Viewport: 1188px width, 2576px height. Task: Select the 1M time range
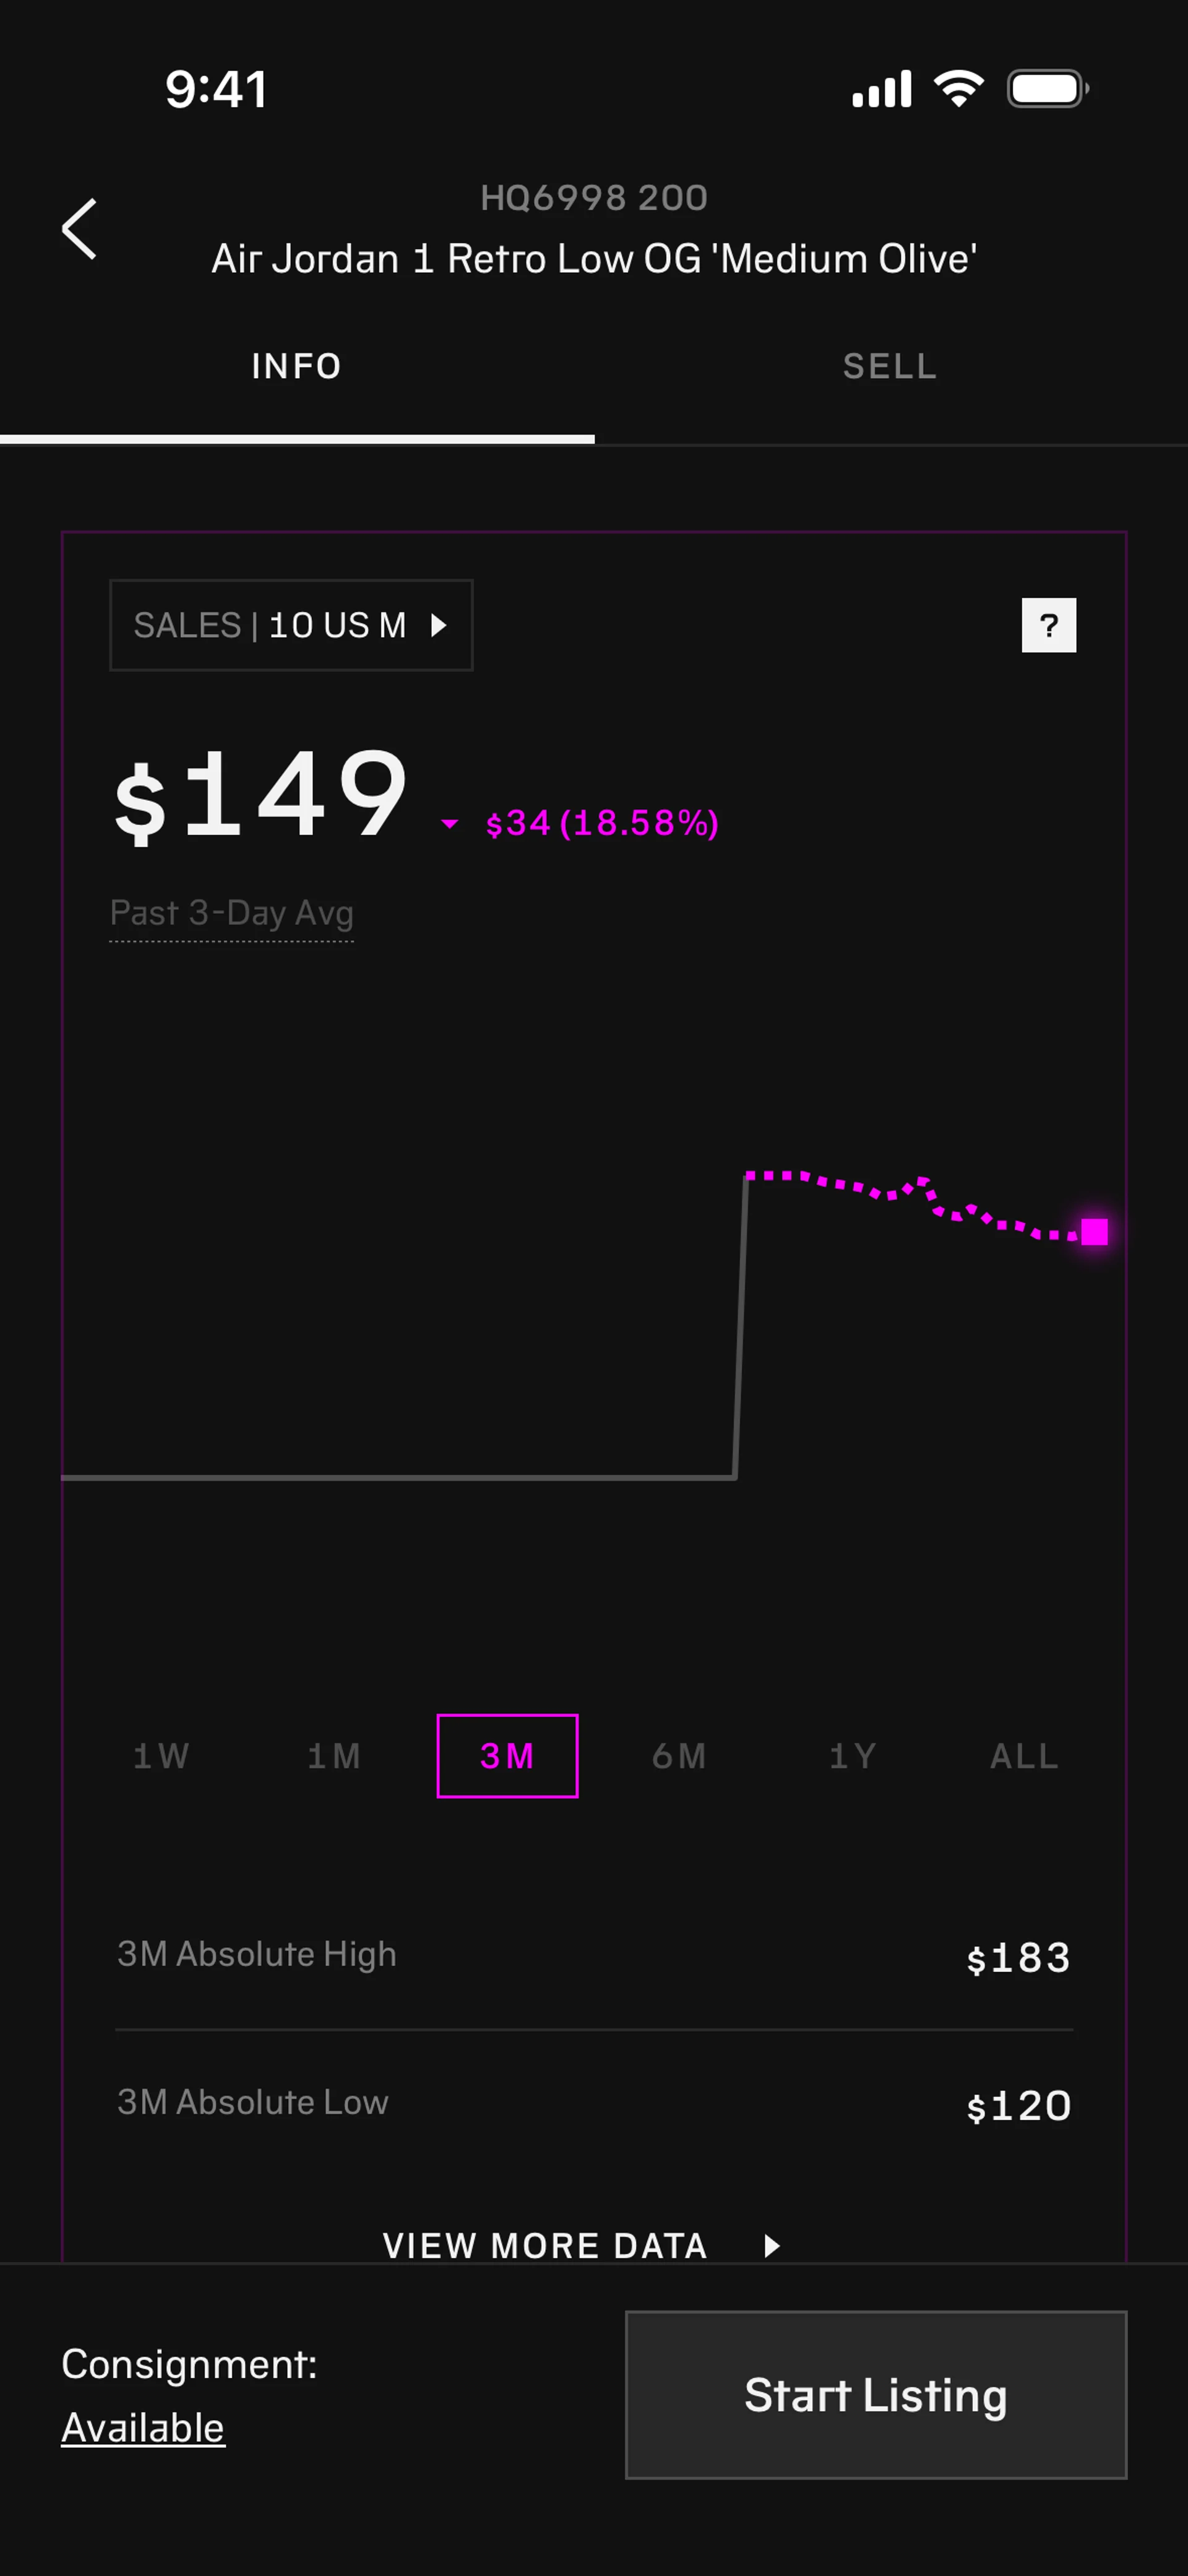pyautogui.click(x=334, y=1756)
